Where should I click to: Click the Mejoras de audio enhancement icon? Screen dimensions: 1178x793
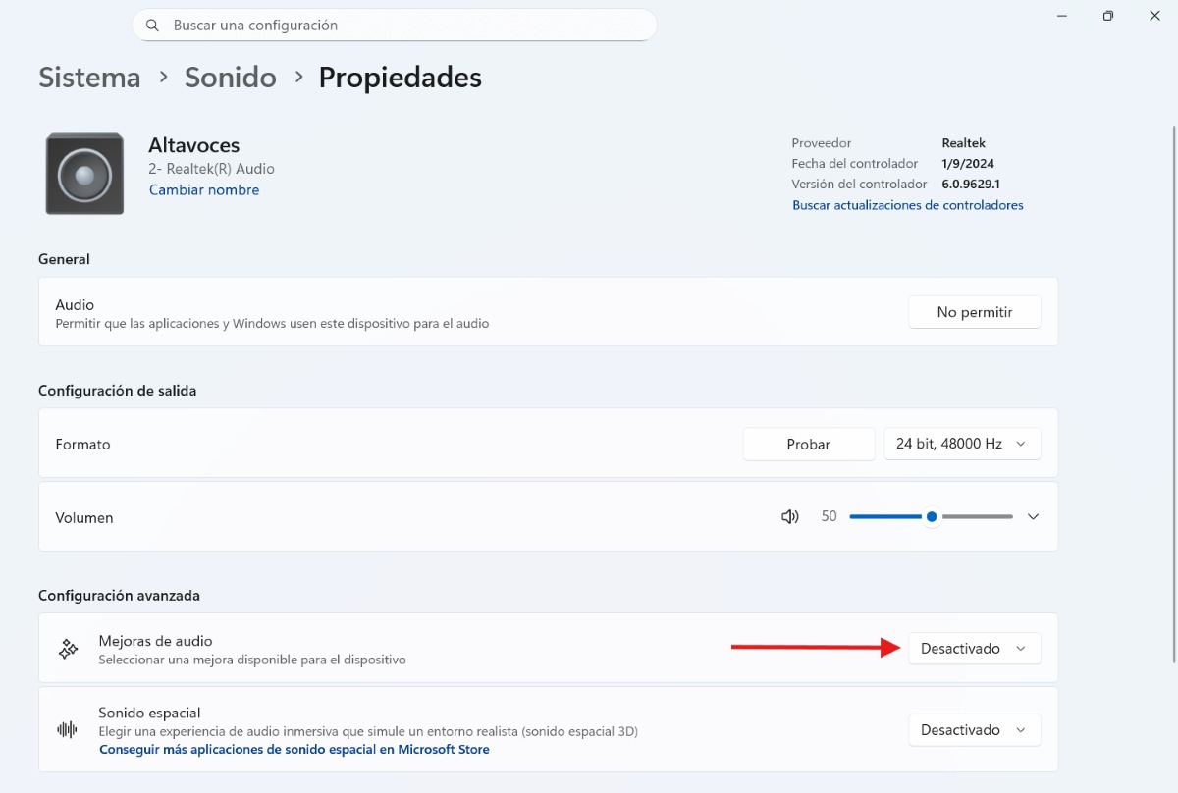pyautogui.click(x=67, y=648)
